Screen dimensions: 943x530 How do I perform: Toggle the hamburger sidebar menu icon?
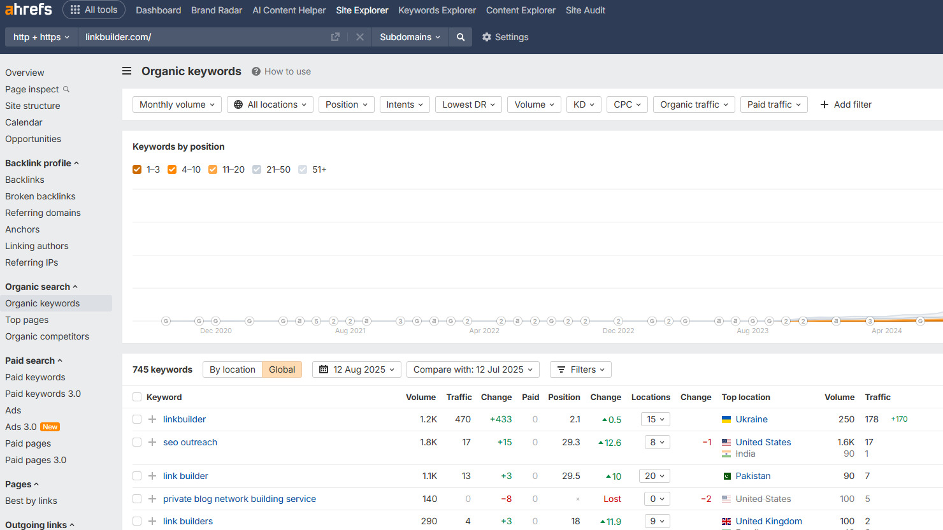pyautogui.click(x=127, y=71)
